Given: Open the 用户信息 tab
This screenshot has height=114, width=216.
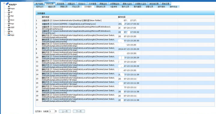Looking at the screenshot, I should tap(39, 4).
